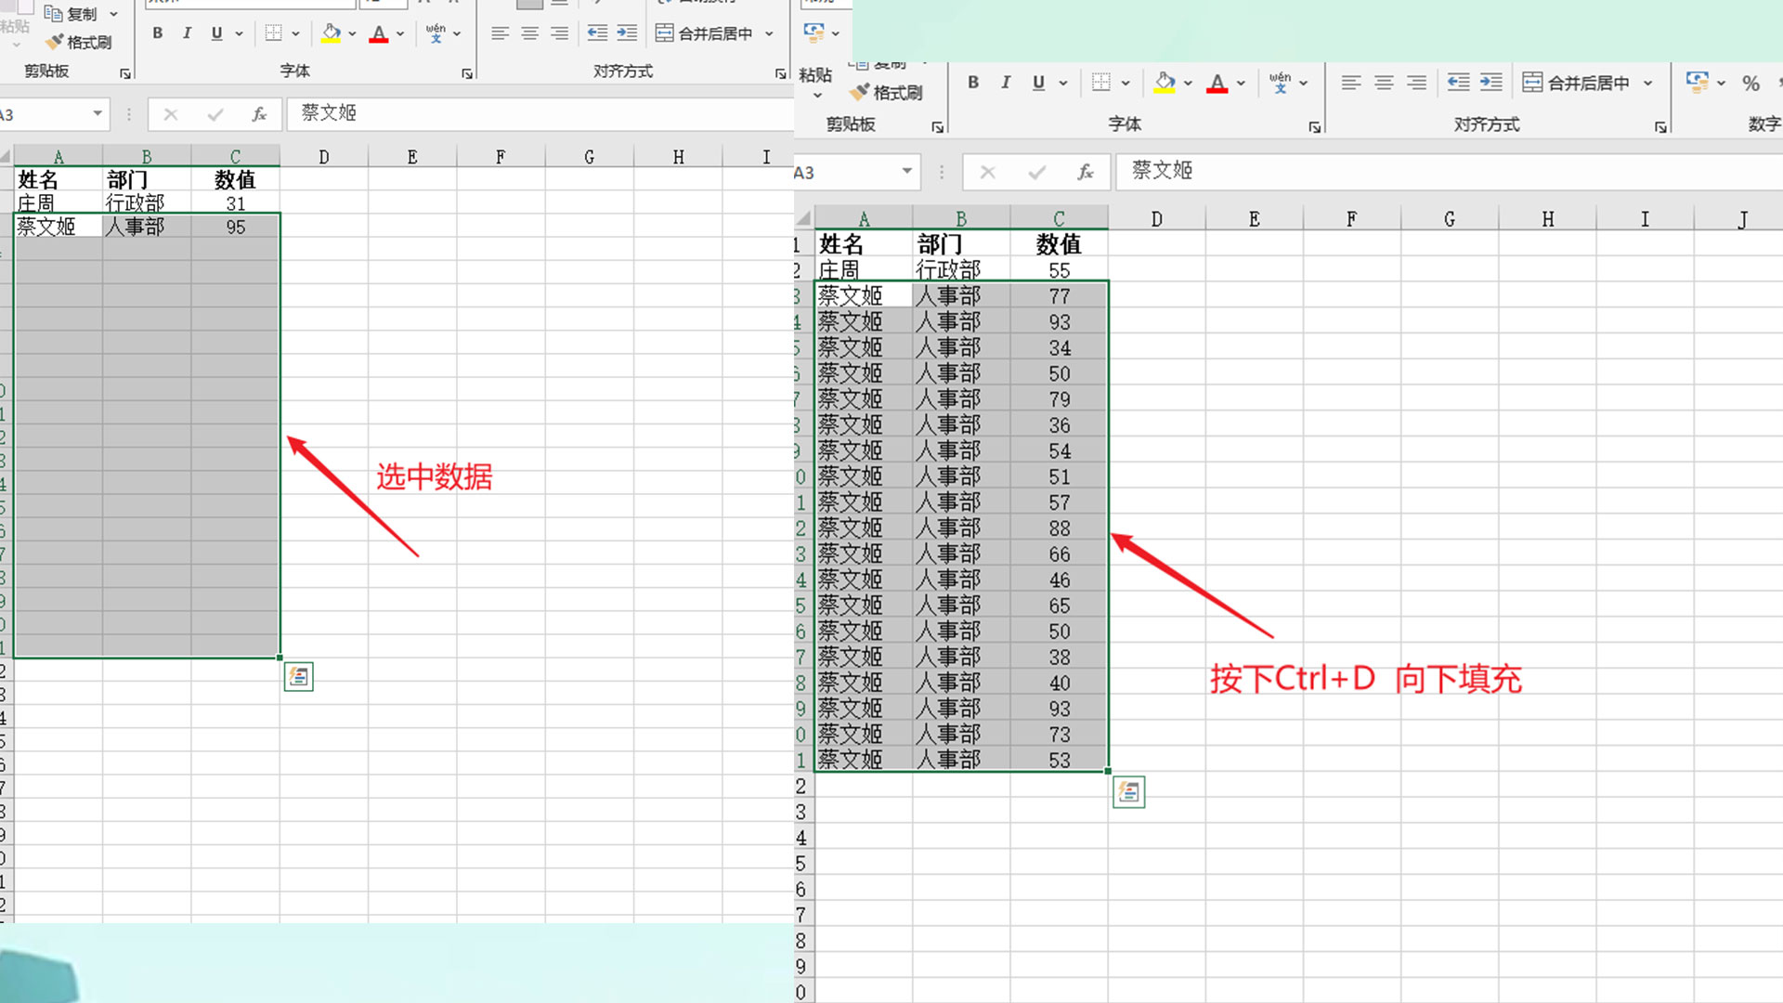Enable center alignment in the right Excel window
1783x1003 pixels.
[1384, 83]
